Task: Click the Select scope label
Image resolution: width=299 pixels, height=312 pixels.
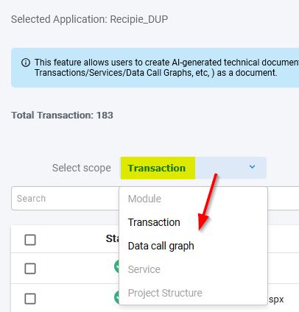Action: coord(82,169)
